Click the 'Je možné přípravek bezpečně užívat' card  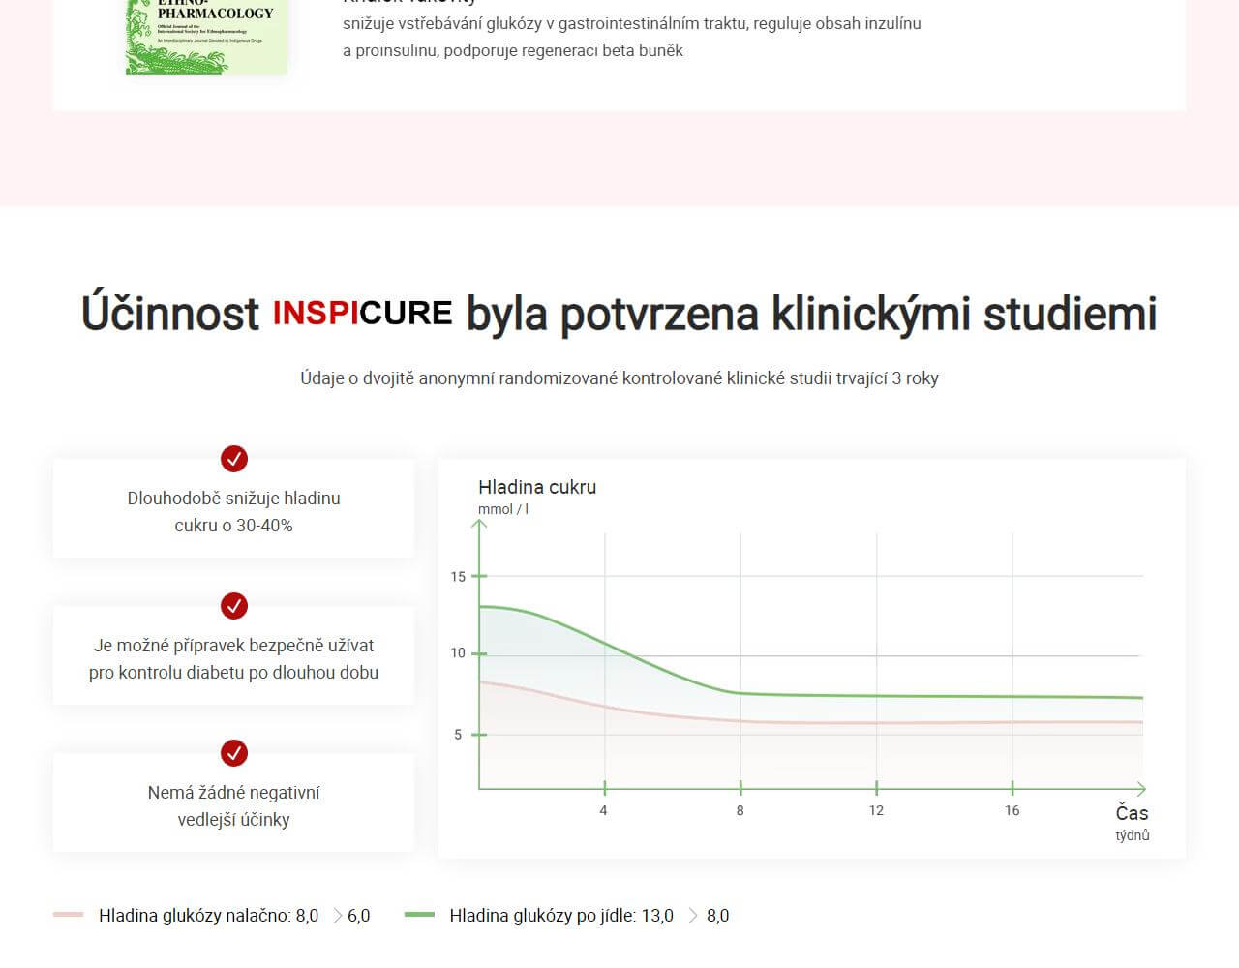(233, 655)
